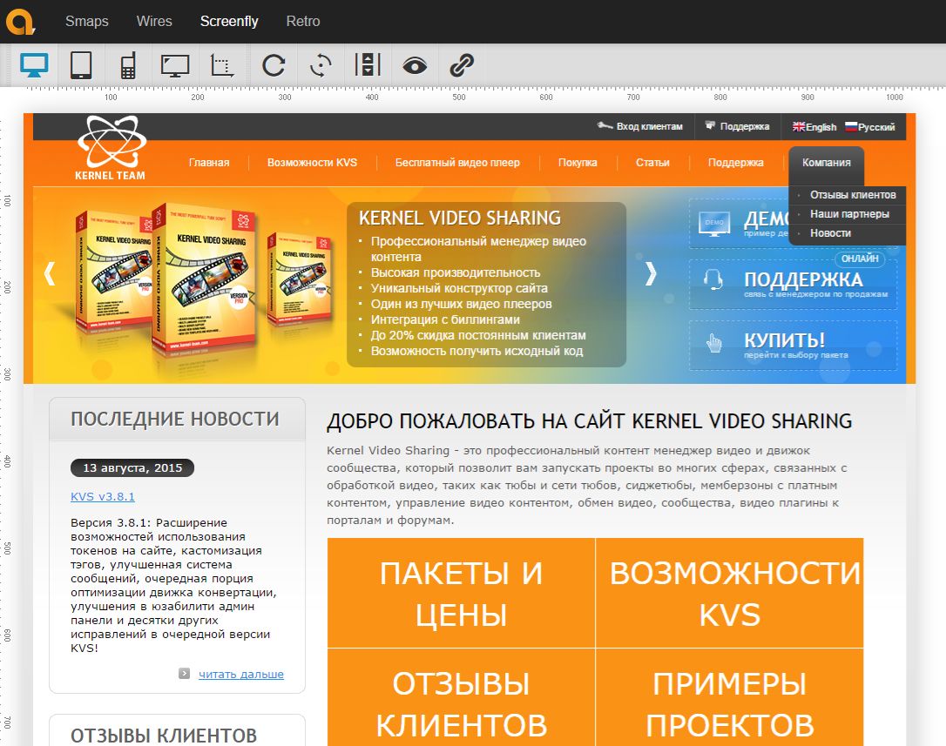Click the share link chain icon
The width and height of the screenshot is (946, 746).
(462, 65)
